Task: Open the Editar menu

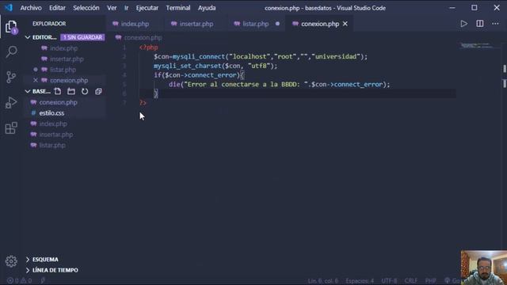Action: (x=57, y=8)
